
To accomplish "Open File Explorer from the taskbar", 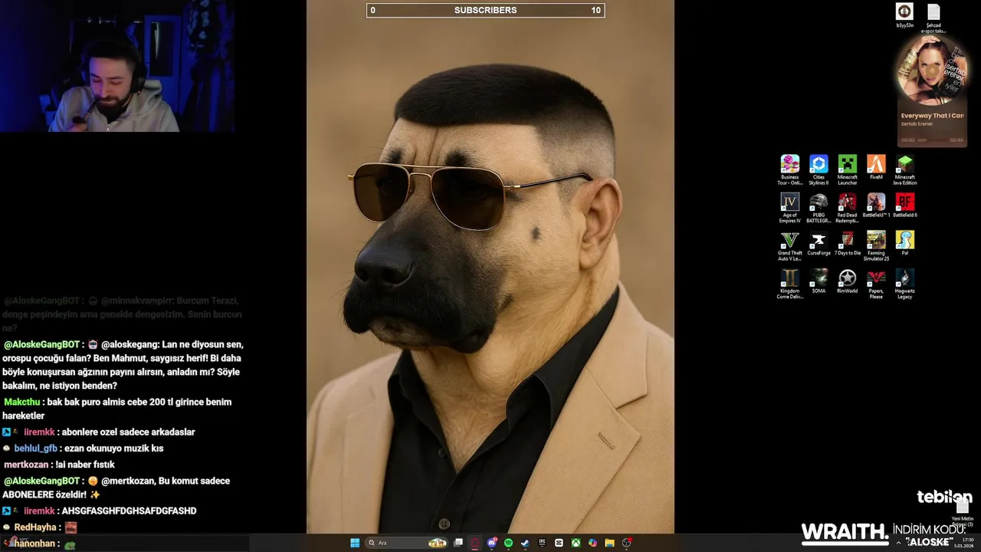I will tap(609, 543).
